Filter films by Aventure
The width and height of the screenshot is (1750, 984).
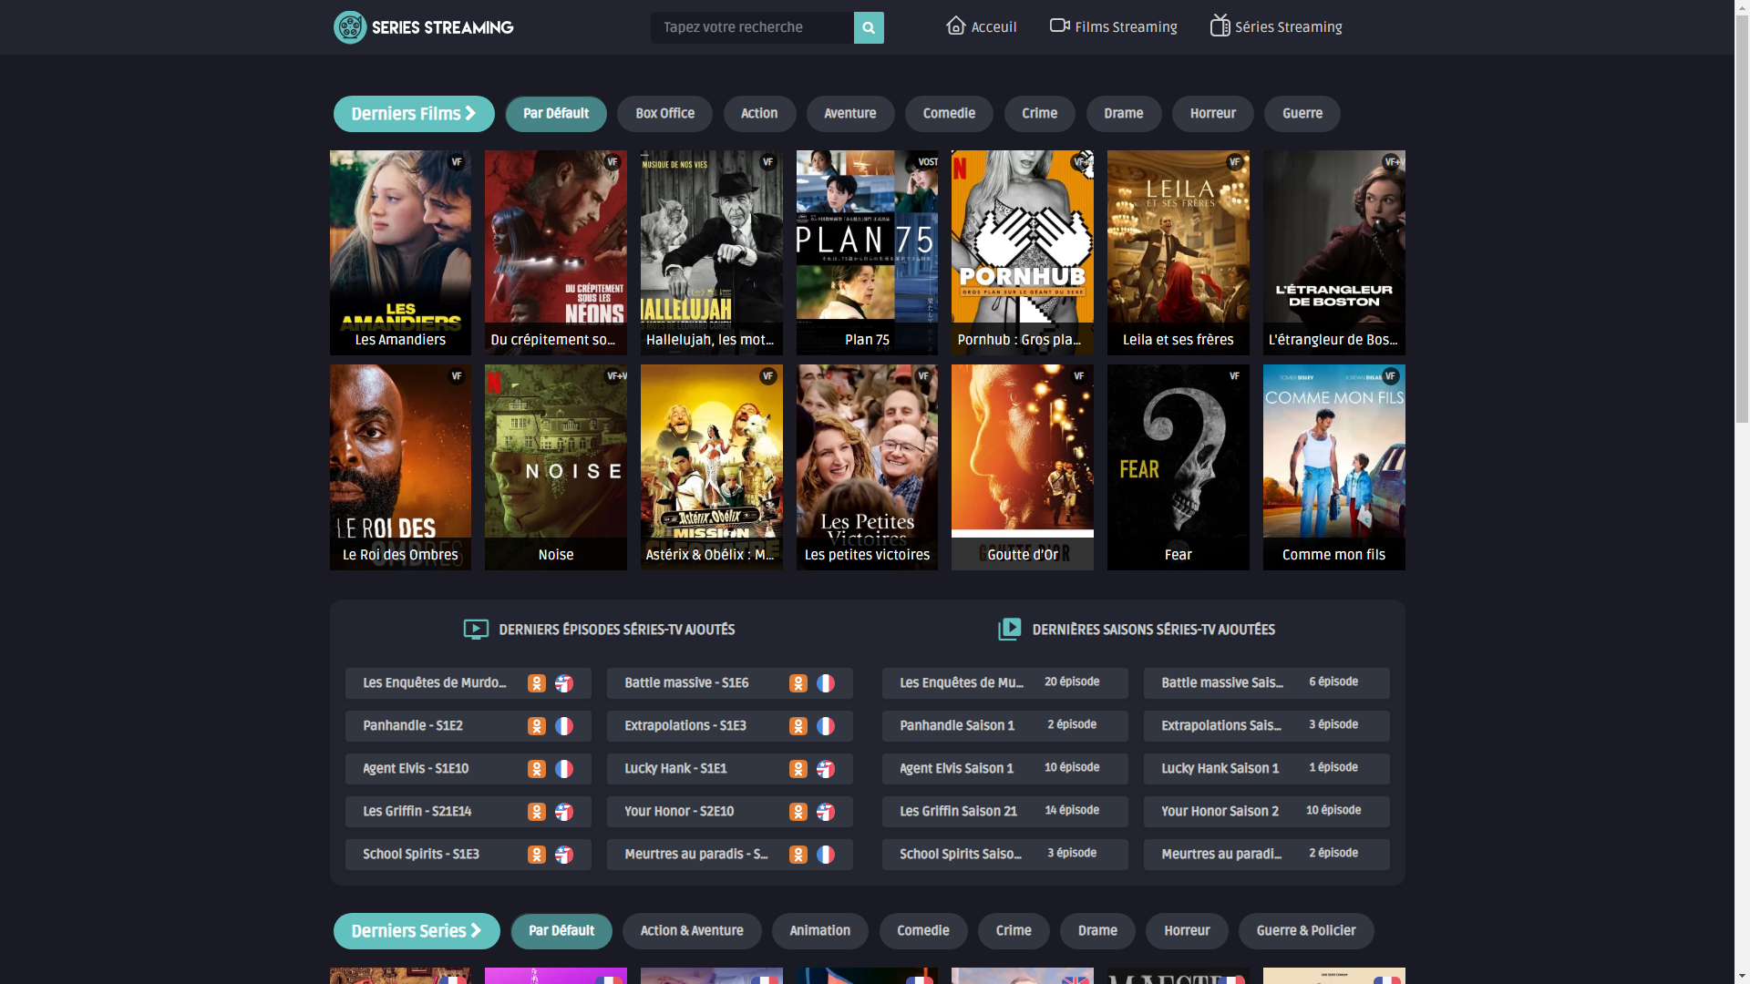(x=850, y=114)
